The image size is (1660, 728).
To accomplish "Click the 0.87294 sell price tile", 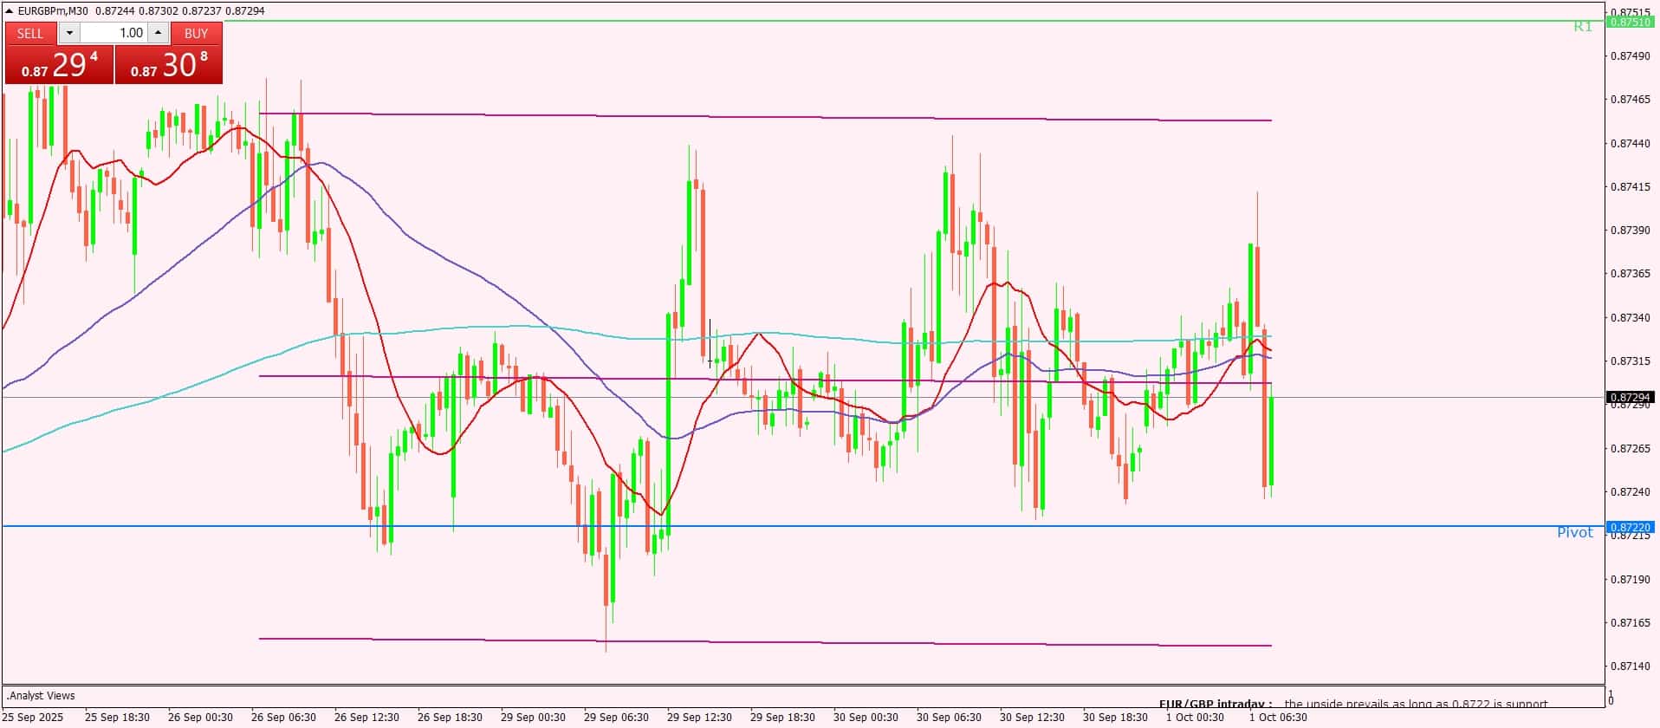I will coord(59,65).
